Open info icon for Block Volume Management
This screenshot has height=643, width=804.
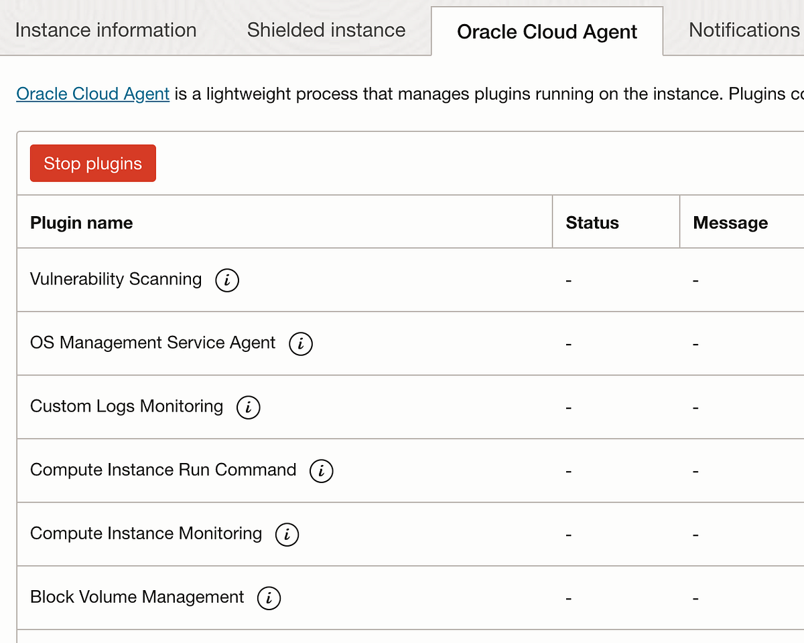(x=269, y=598)
